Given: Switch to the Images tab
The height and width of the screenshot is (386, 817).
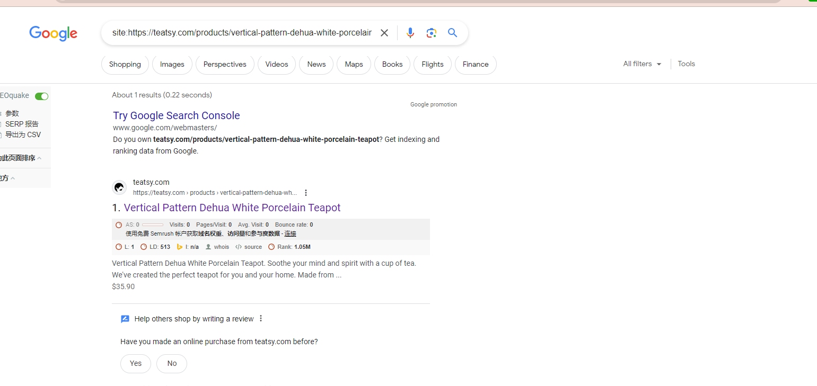Looking at the screenshot, I should tap(172, 65).
